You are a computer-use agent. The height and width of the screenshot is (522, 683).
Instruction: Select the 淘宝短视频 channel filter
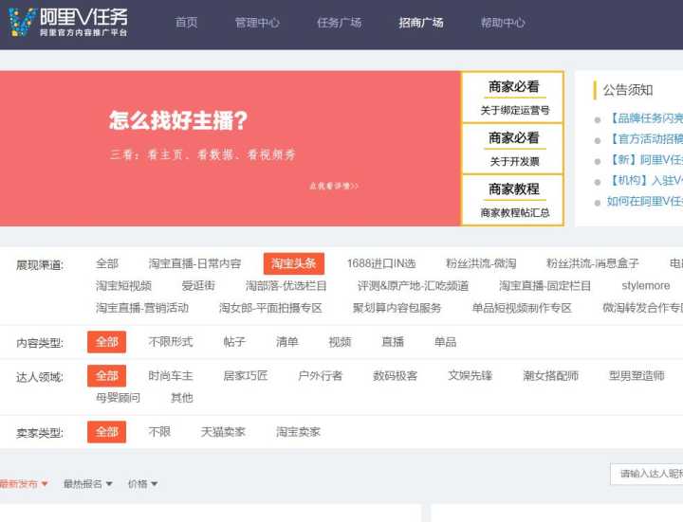click(x=123, y=286)
